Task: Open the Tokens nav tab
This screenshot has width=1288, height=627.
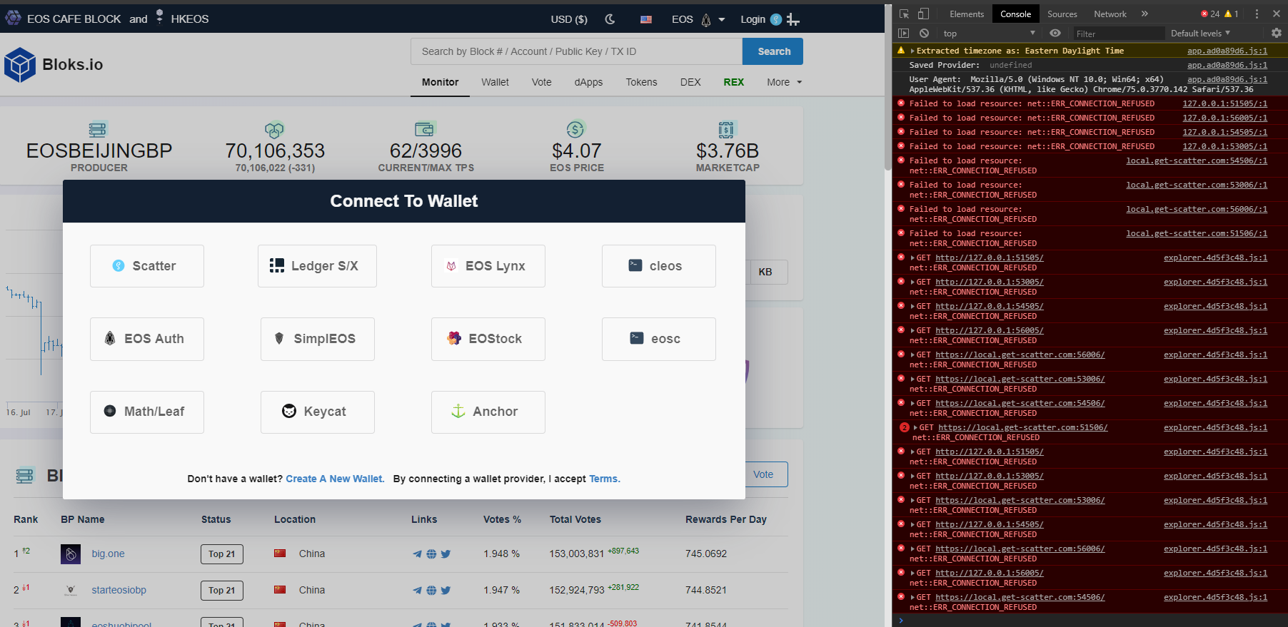Action: coord(641,82)
